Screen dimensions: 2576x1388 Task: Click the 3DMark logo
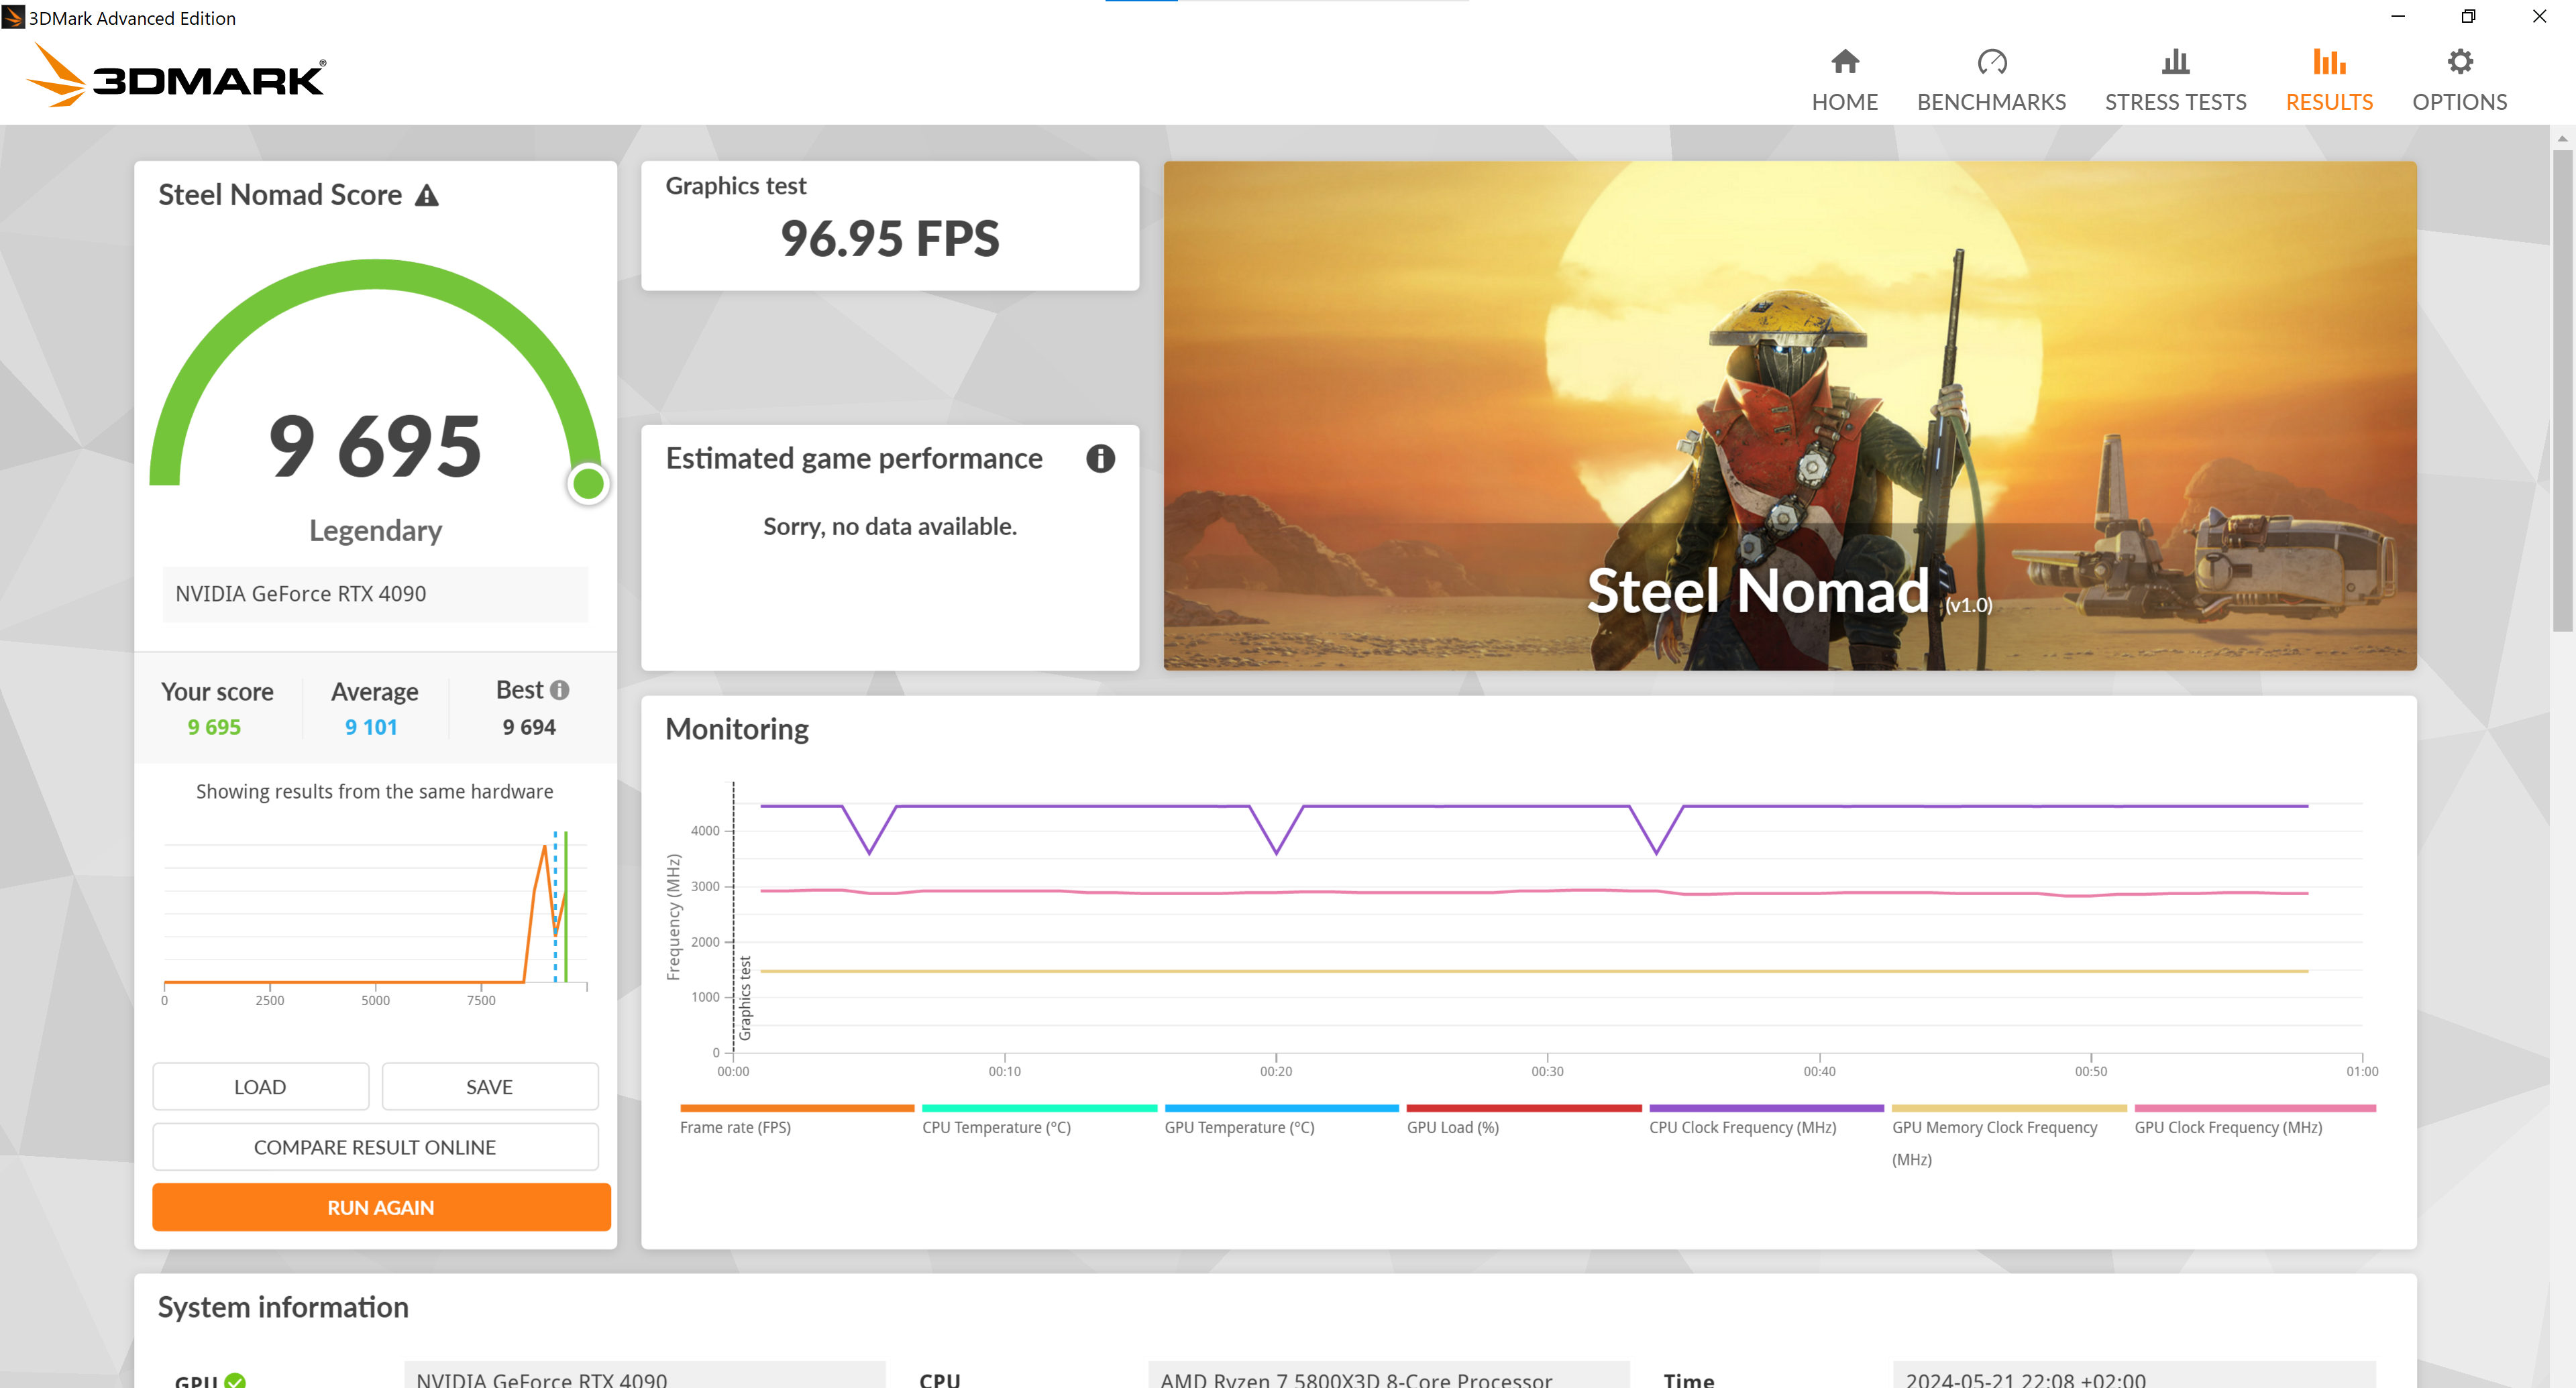coord(177,77)
